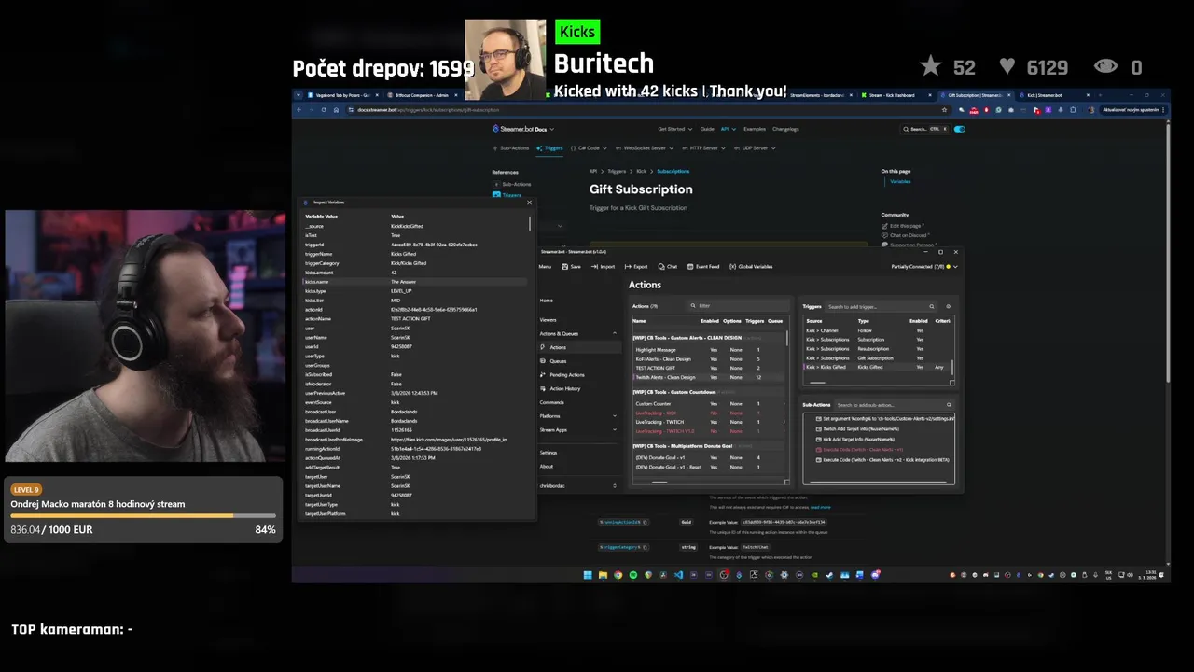Open Commands in the sidebar

(x=552, y=402)
